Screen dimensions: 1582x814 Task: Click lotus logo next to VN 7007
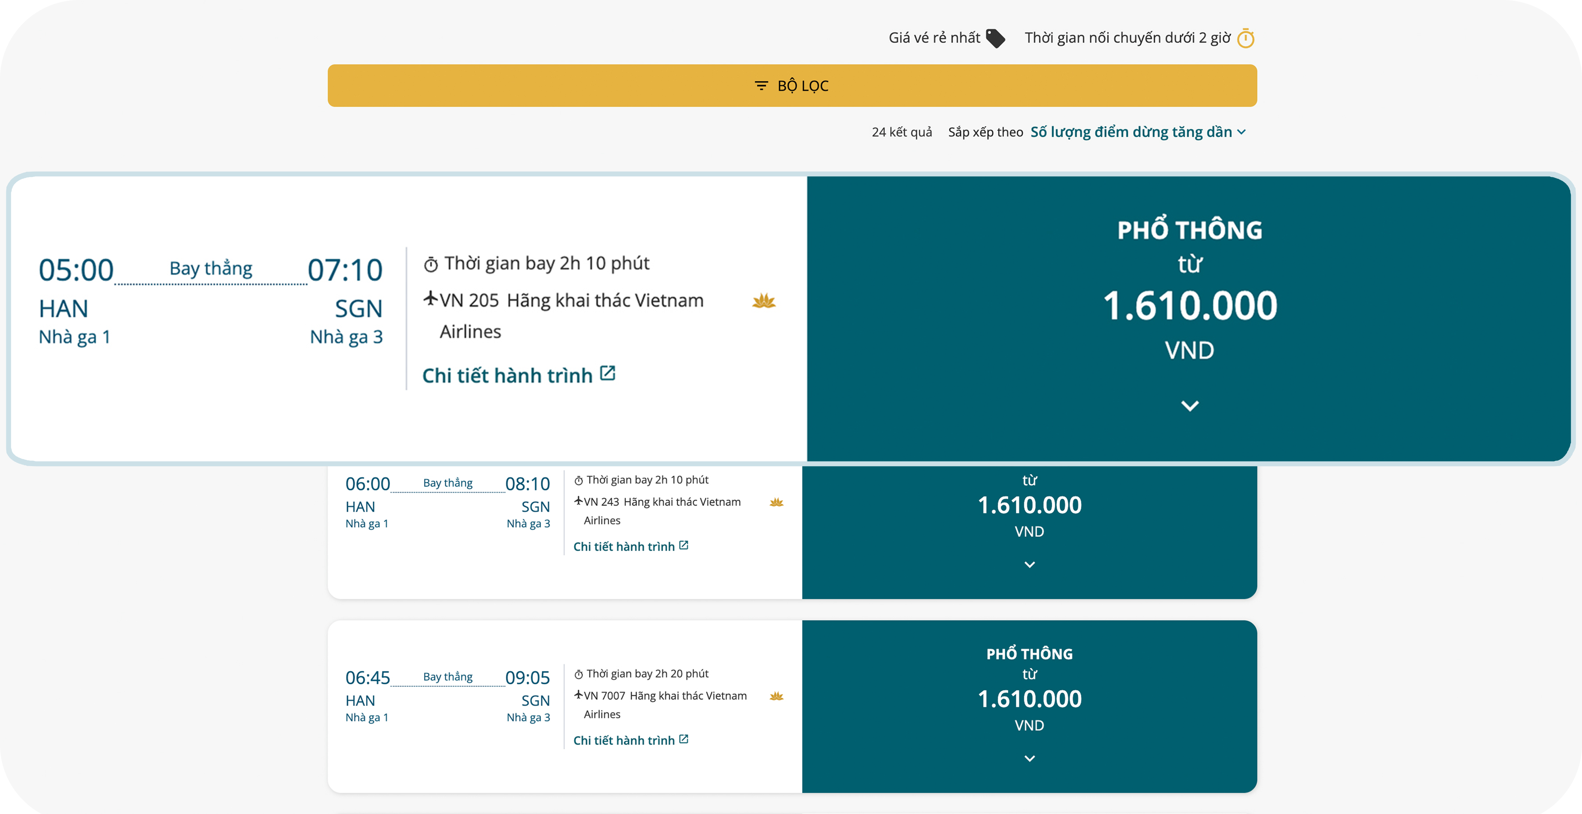(x=776, y=695)
